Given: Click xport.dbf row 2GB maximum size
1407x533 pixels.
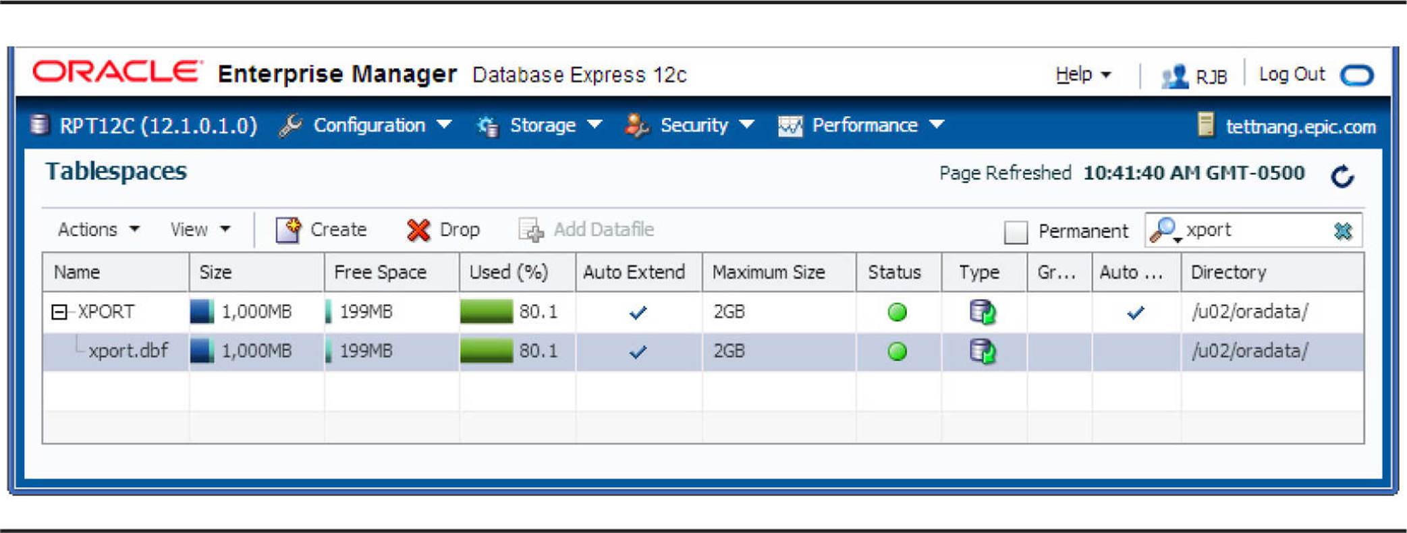Looking at the screenshot, I should 729,351.
